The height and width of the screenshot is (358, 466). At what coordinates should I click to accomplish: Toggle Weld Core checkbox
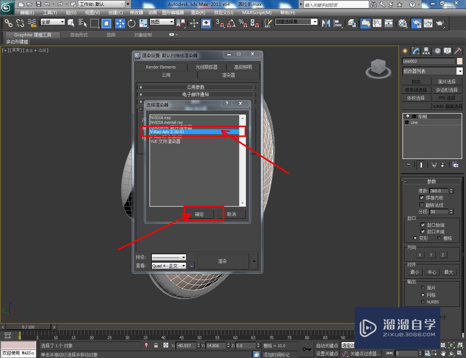(422, 197)
